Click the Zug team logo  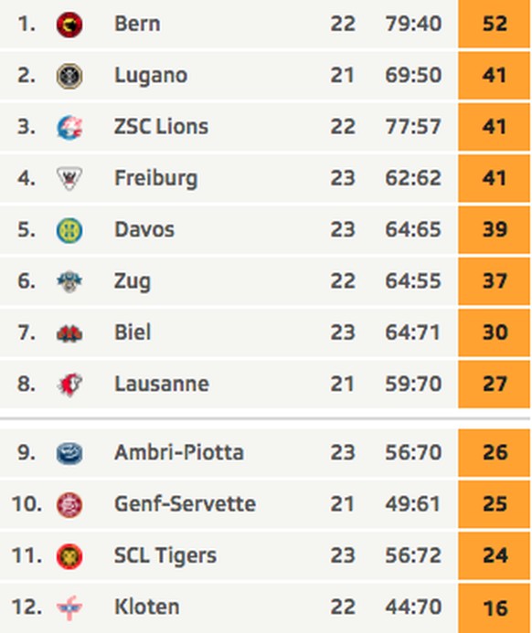coord(69,281)
